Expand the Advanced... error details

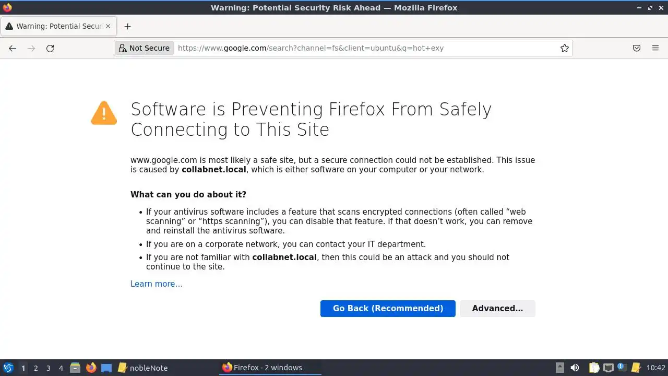tap(497, 308)
